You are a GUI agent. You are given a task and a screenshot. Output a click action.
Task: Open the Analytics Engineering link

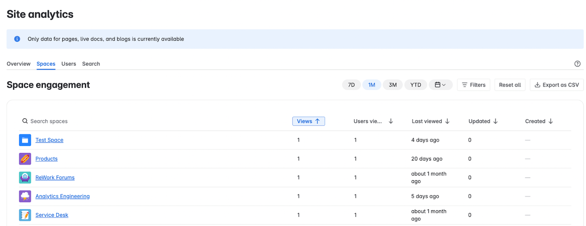(x=62, y=196)
